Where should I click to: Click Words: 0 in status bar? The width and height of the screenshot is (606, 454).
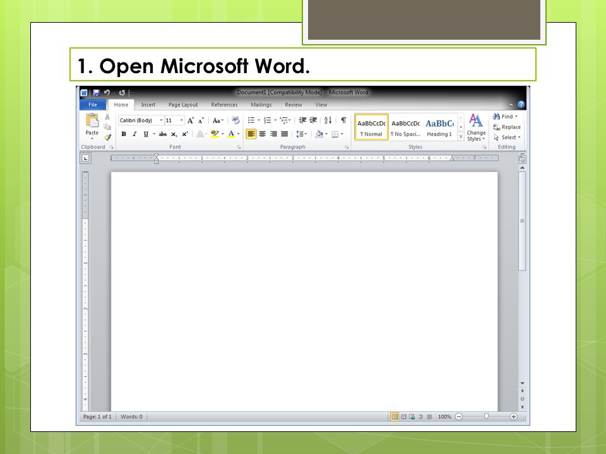pyautogui.click(x=131, y=417)
